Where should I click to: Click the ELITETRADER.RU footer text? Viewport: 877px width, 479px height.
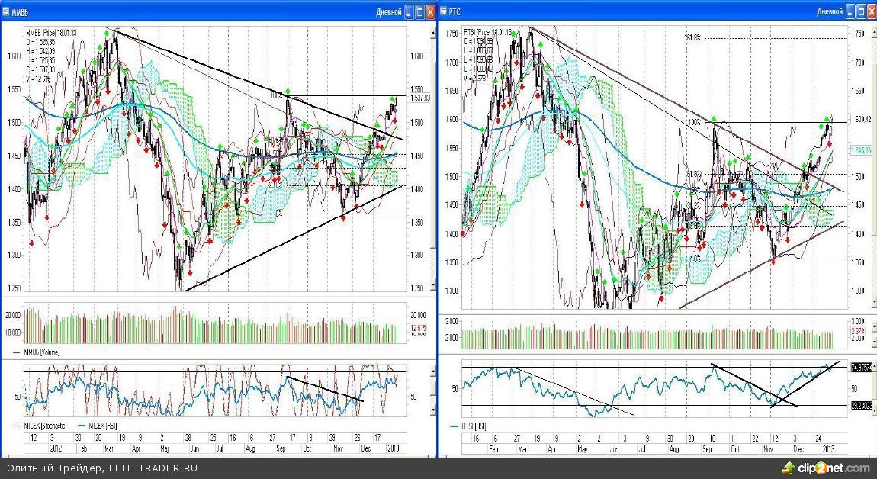tap(153, 468)
